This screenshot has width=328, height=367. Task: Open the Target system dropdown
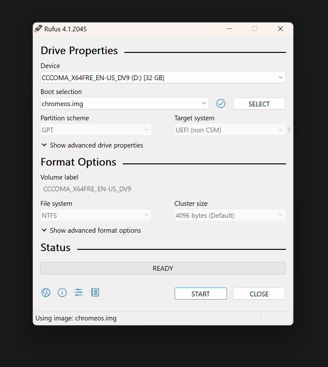[x=230, y=130]
